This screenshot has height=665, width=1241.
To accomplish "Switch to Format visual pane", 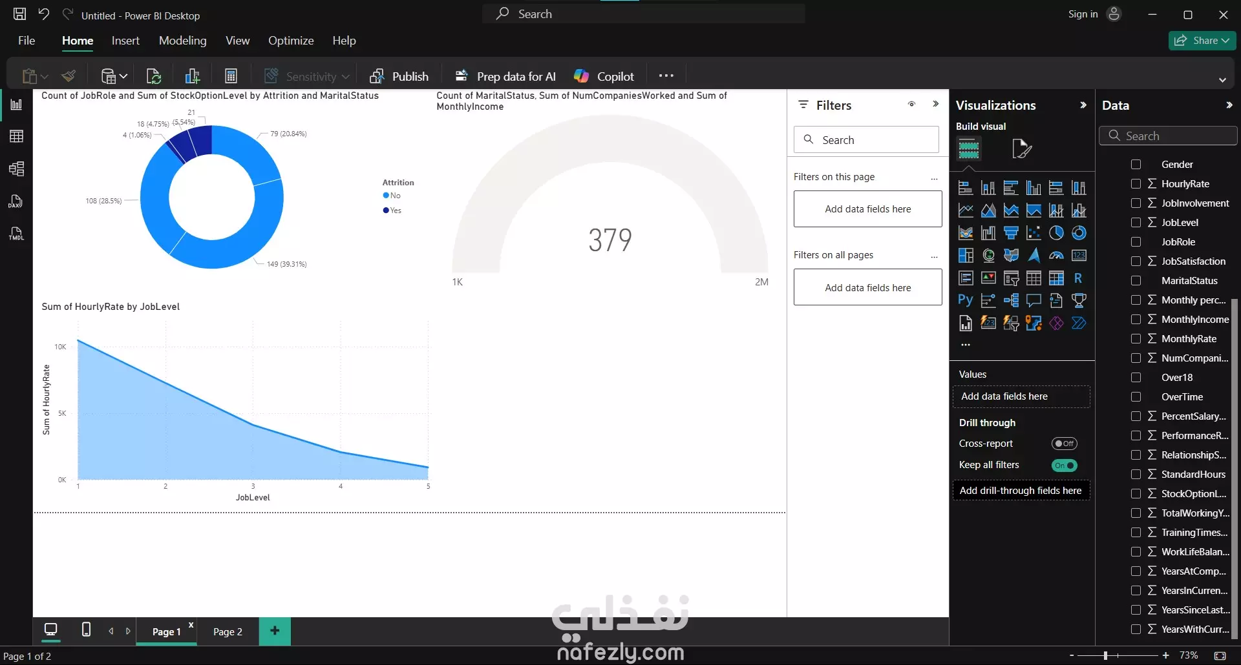I will pyautogui.click(x=1021, y=148).
